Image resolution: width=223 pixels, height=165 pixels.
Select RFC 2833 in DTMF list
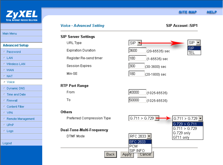point(140,142)
